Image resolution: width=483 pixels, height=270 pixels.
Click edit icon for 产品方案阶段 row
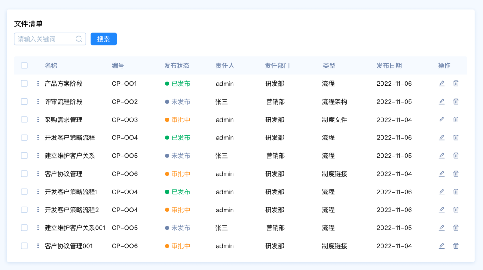tap(441, 84)
